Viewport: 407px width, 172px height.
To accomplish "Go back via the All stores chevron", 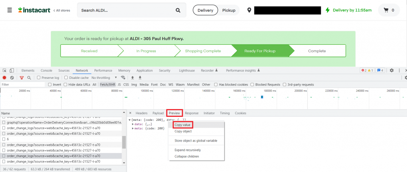I will click(x=62, y=10).
